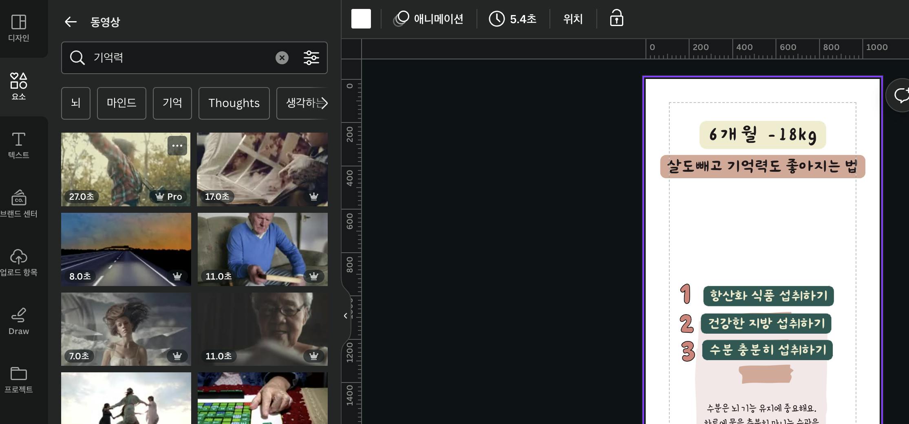
Task: Click the crown icon on 17.0초 video
Action: [313, 197]
